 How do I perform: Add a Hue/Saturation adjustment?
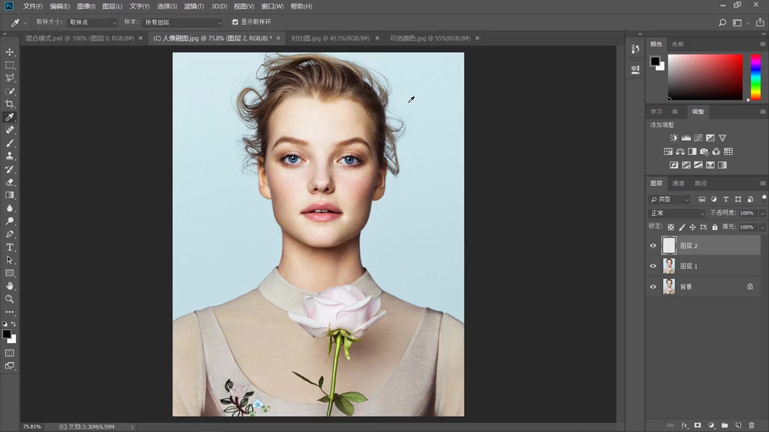tap(668, 152)
